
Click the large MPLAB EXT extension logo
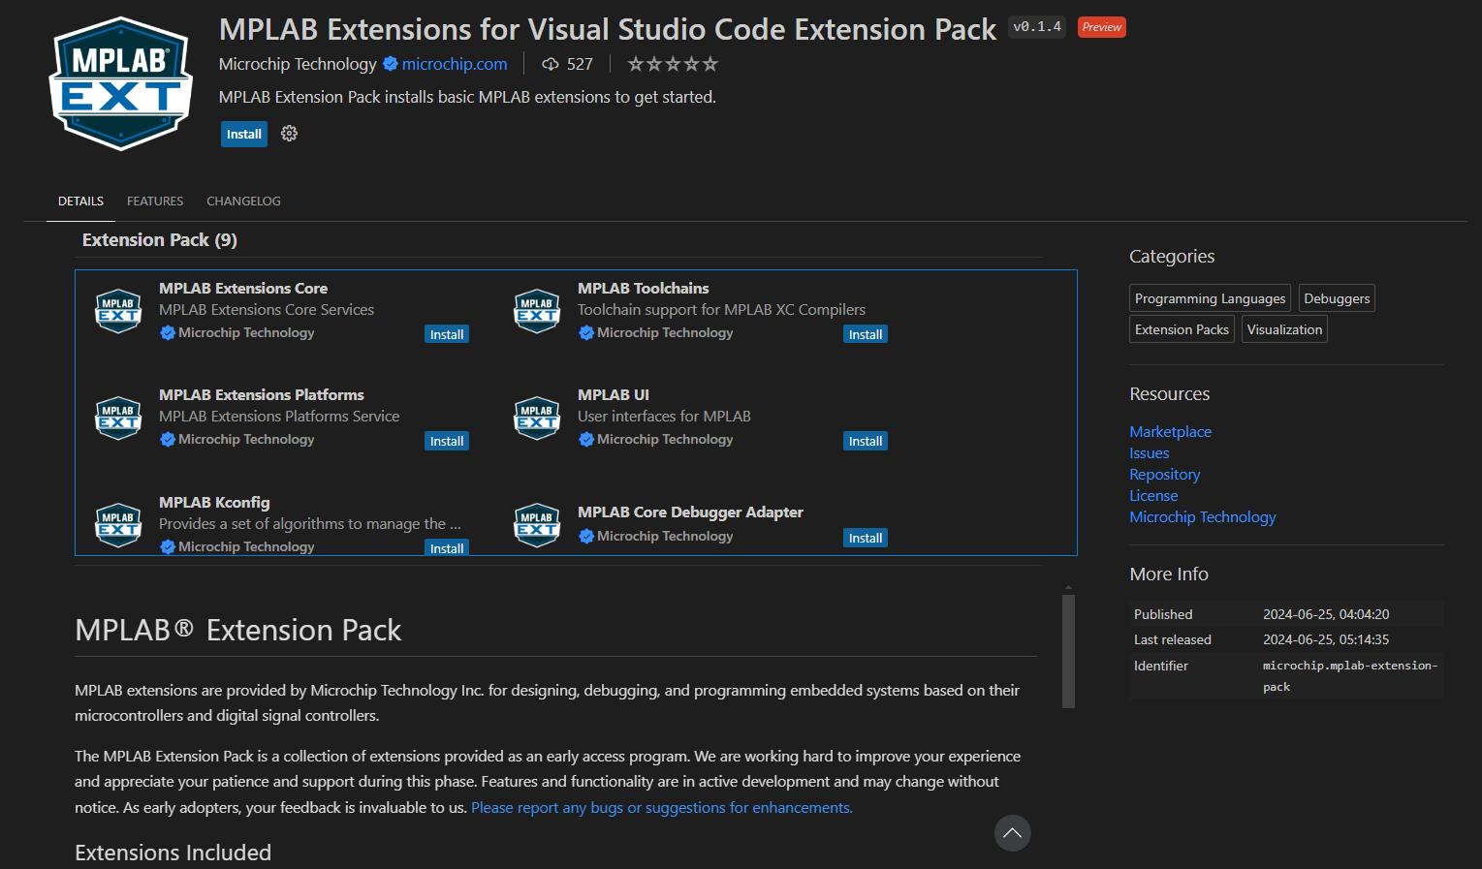pyautogui.click(x=120, y=84)
